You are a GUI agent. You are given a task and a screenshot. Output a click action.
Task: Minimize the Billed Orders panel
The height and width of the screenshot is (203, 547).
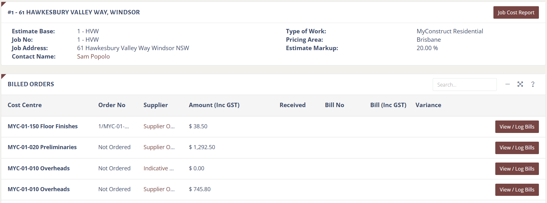tap(507, 84)
